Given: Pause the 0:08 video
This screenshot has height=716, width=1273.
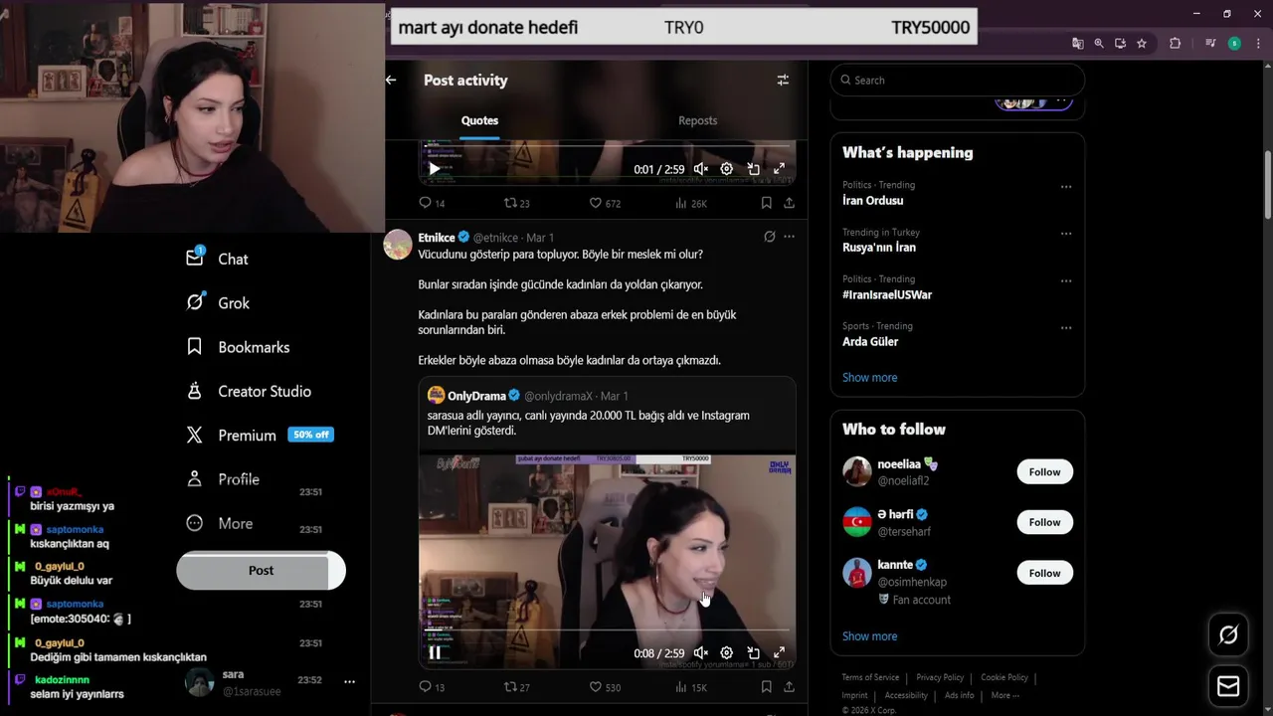Looking at the screenshot, I should click(x=435, y=653).
